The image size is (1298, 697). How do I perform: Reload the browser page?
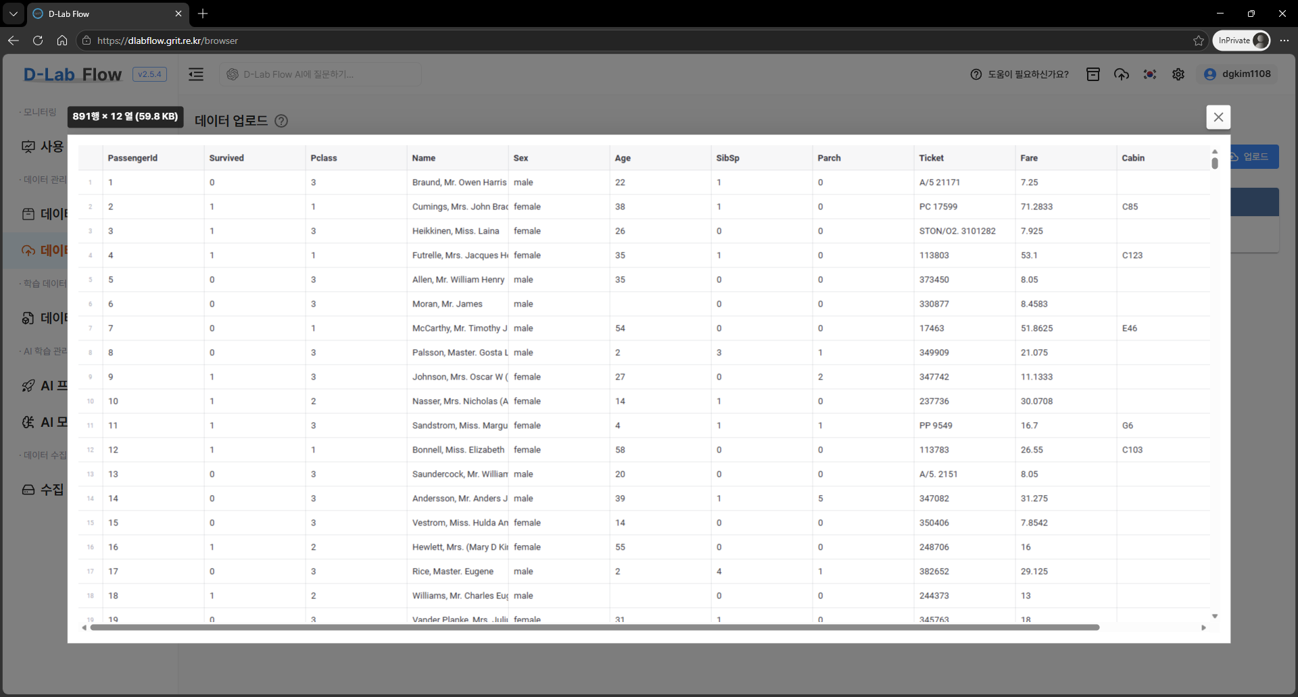[x=38, y=41]
